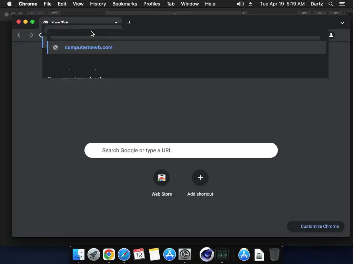Open Activity Monitor in the dock

click(222, 255)
